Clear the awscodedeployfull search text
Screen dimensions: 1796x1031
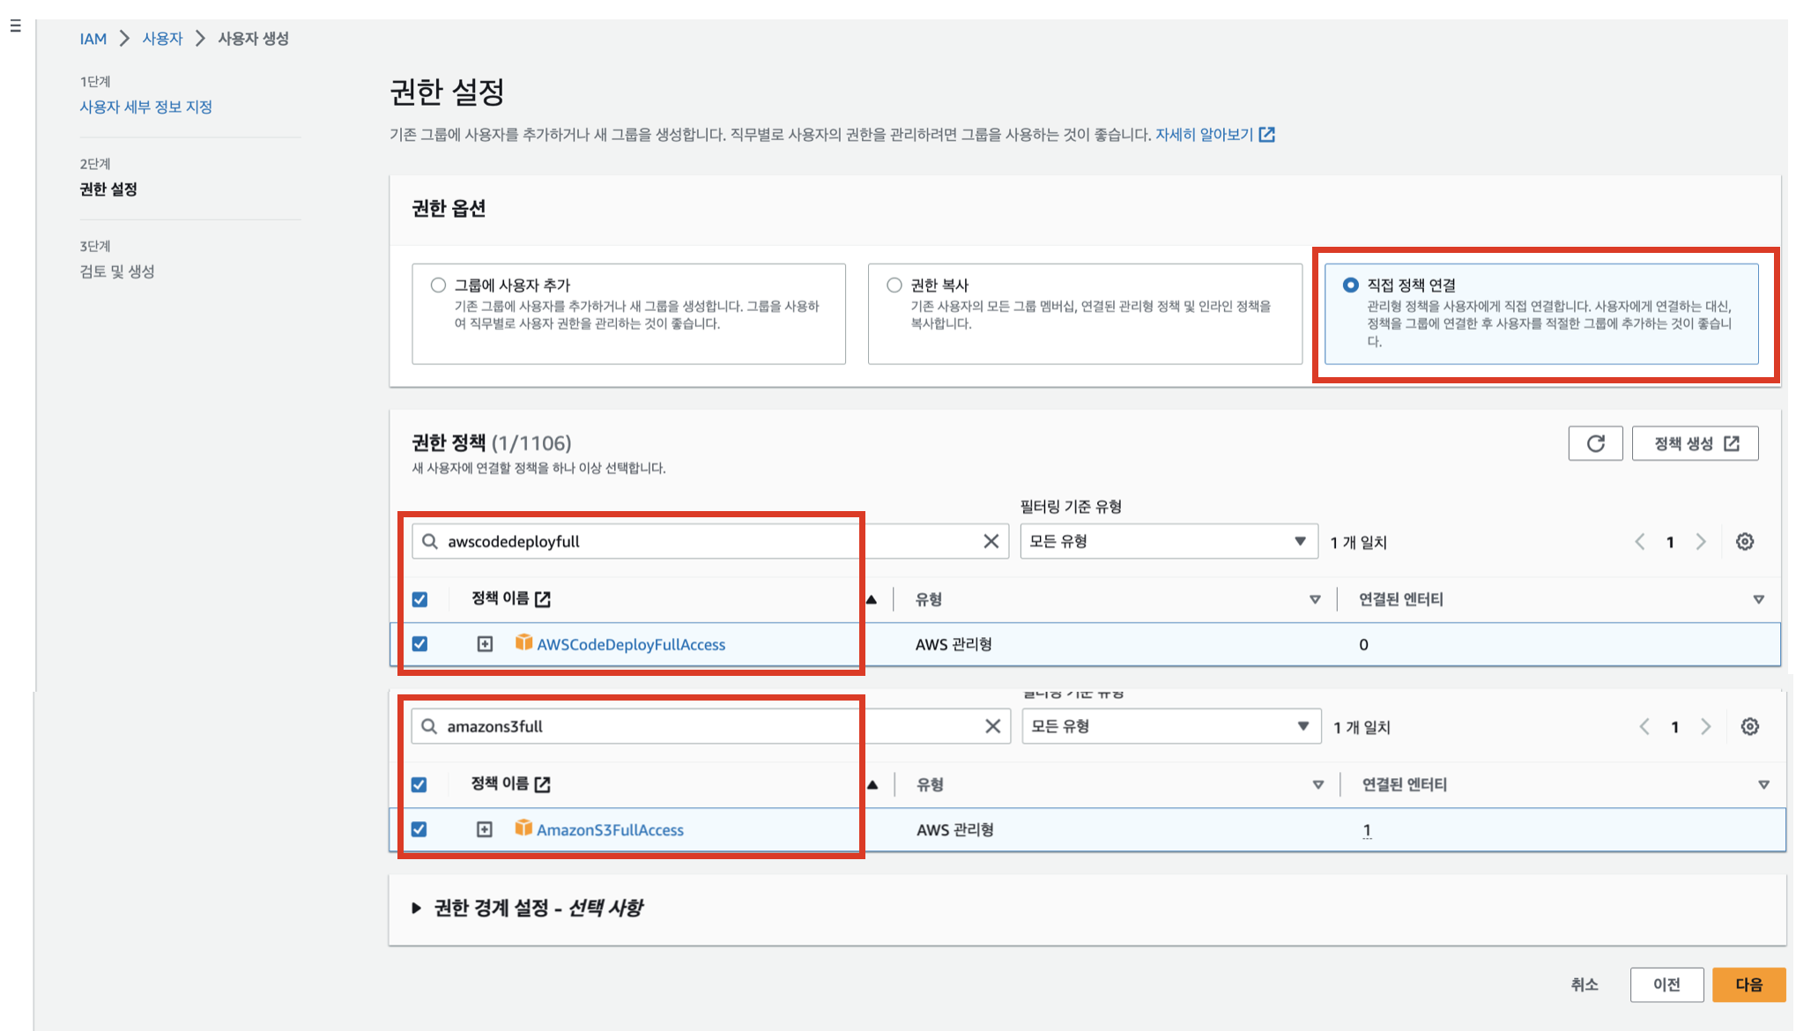coord(991,541)
